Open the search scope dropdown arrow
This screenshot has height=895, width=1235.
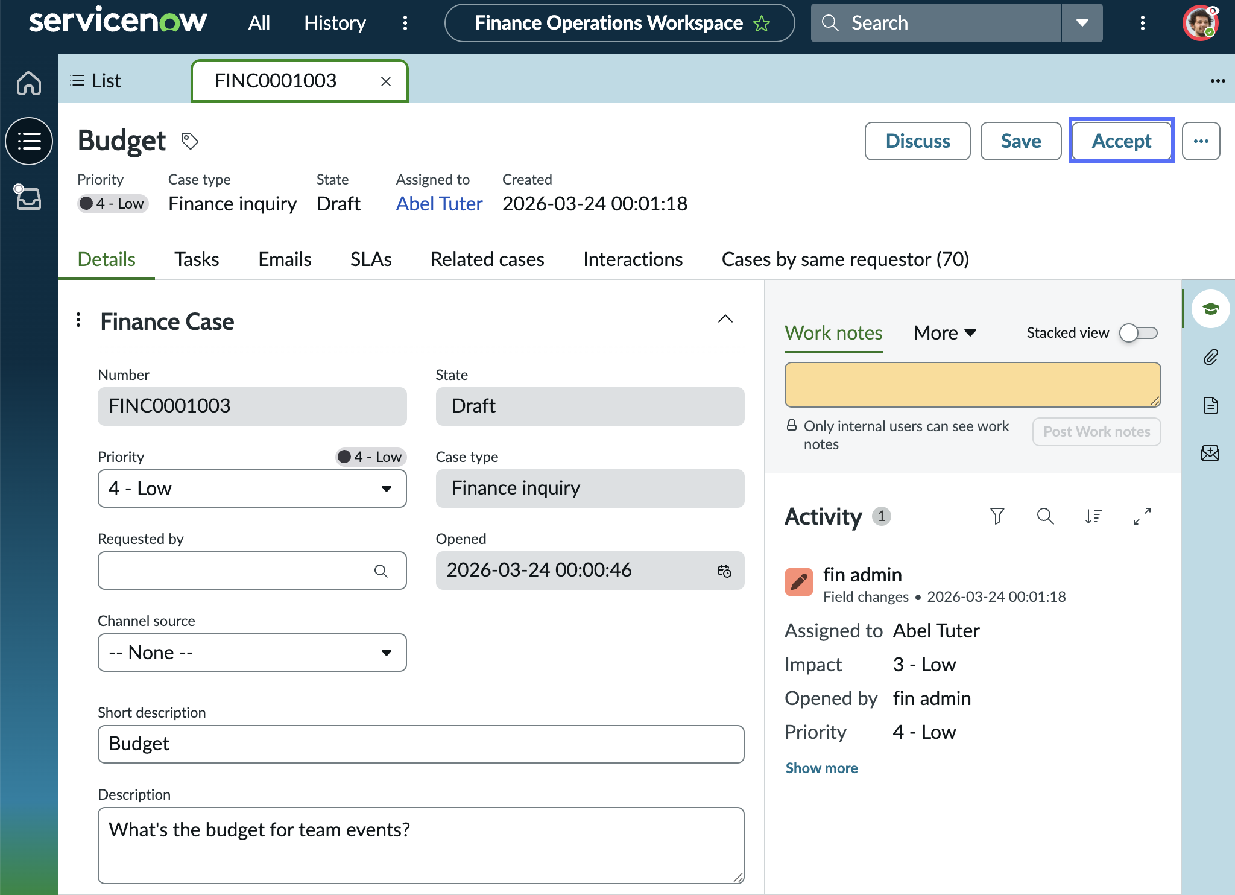click(x=1082, y=23)
